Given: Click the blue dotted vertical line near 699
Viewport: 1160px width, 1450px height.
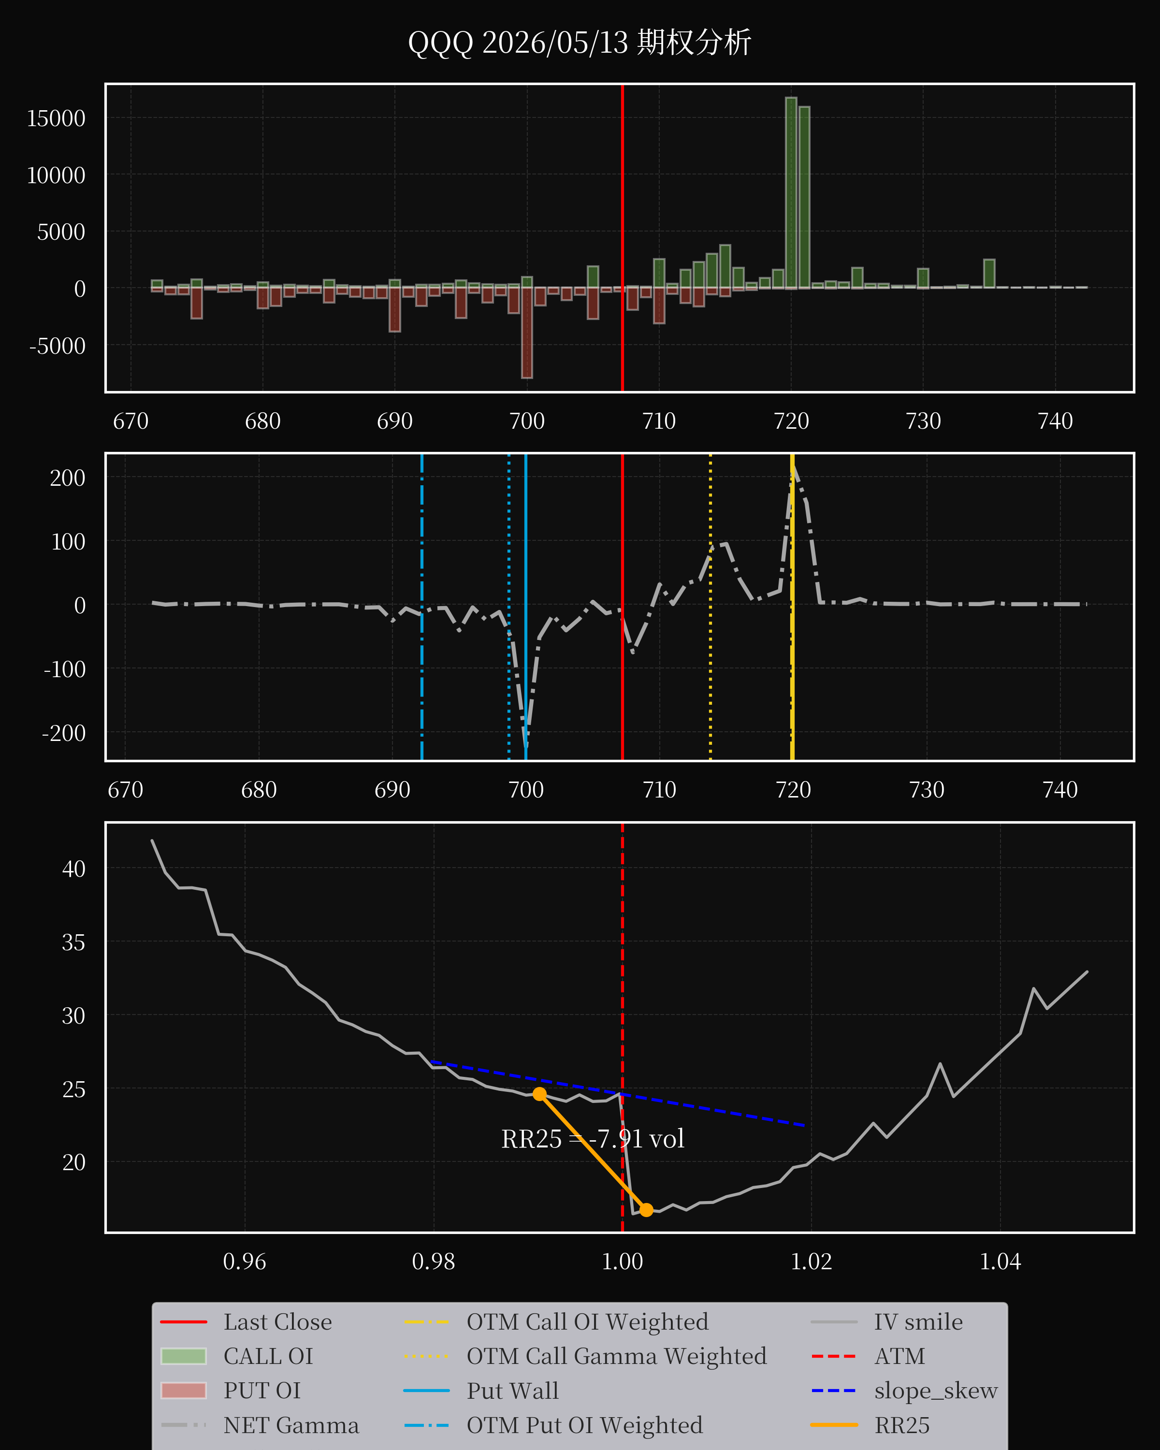Looking at the screenshot, I should click(x=508, y=607).
